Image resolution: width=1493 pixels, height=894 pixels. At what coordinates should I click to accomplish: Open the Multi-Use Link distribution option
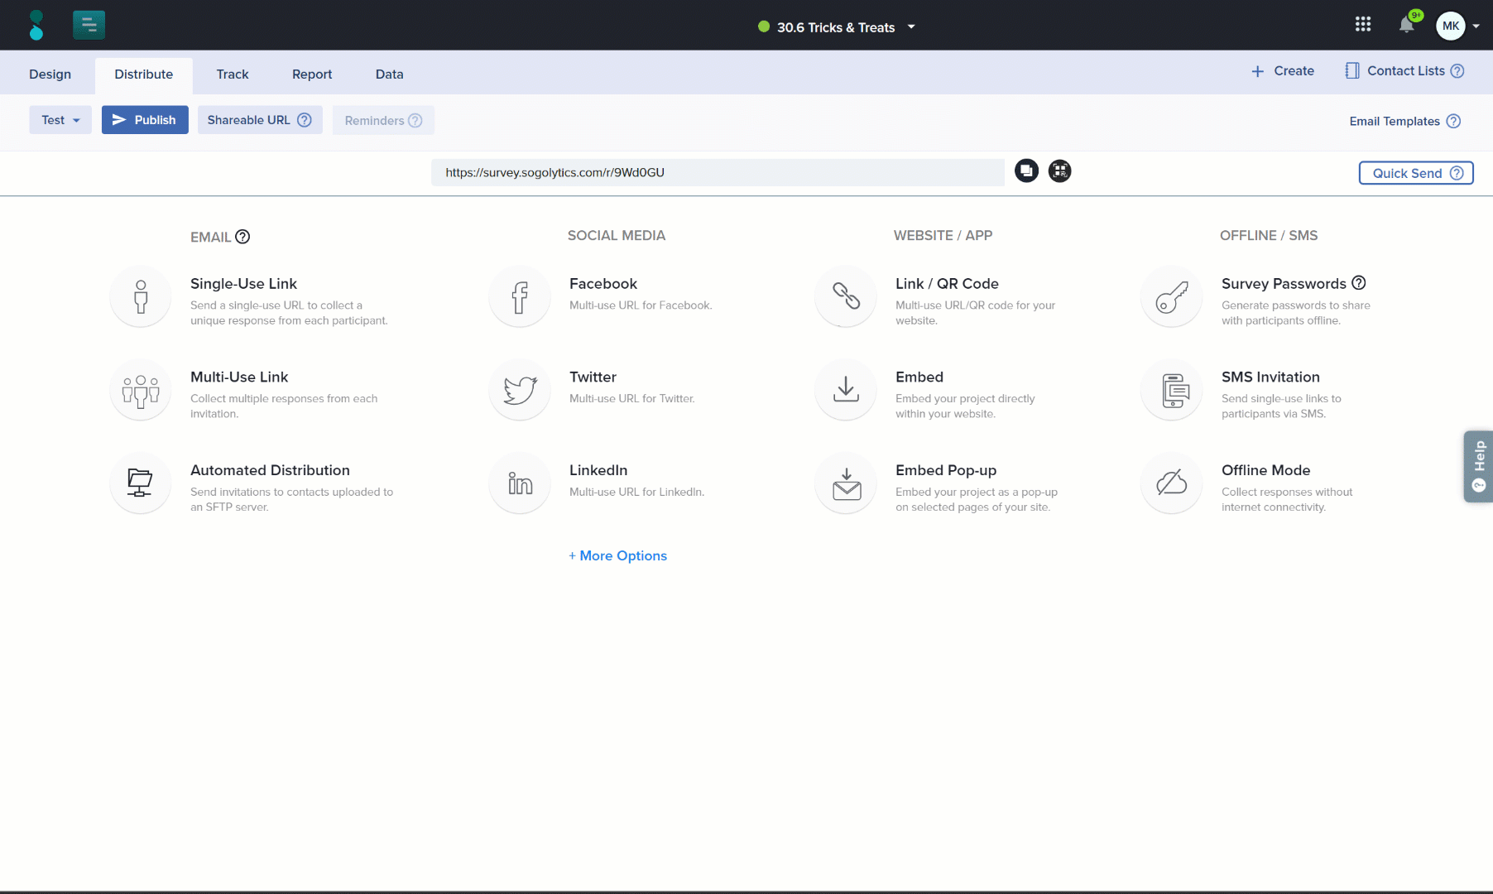pyautogui.click(x=239, y=377)
